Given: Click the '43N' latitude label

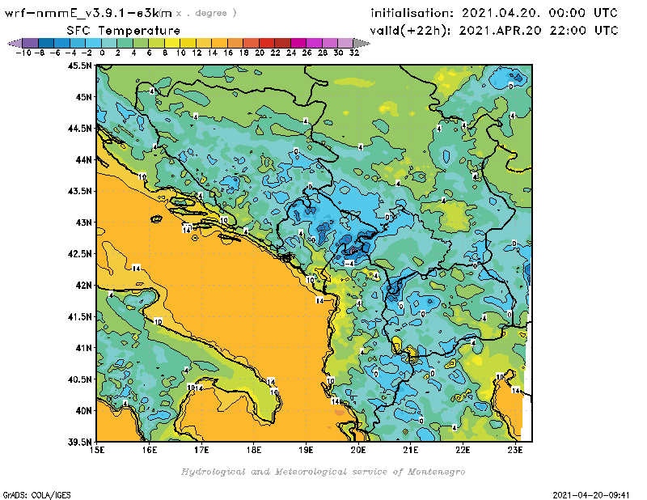Looking at the screenshot, I should pos(83,222).
